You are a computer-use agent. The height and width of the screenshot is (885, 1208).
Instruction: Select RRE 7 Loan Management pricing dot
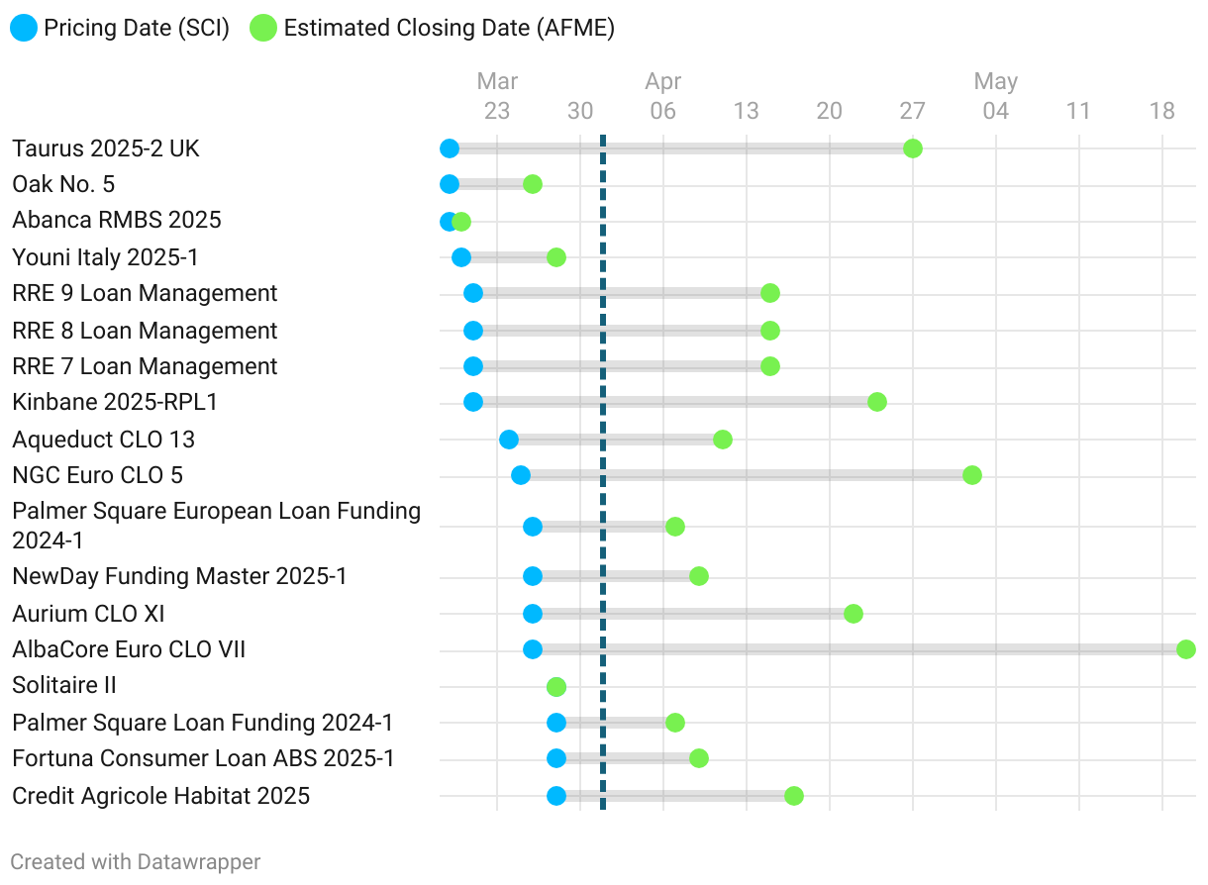pyautogui.click(x=473, y=366)
